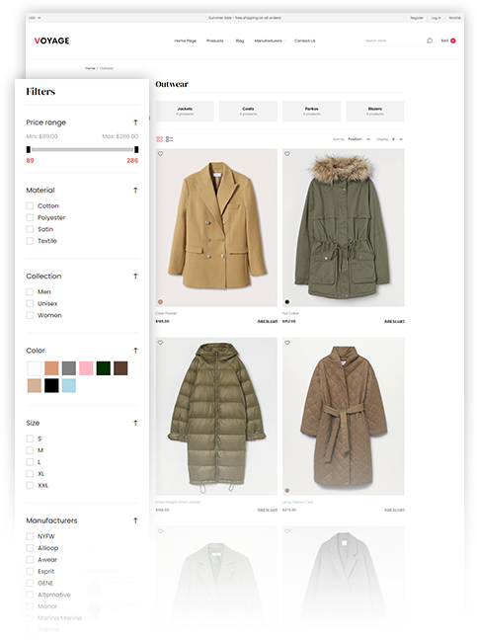Collapse the Price range filter section
The height and width of the screenshot is (640, 477).
(x=135, y=122)
